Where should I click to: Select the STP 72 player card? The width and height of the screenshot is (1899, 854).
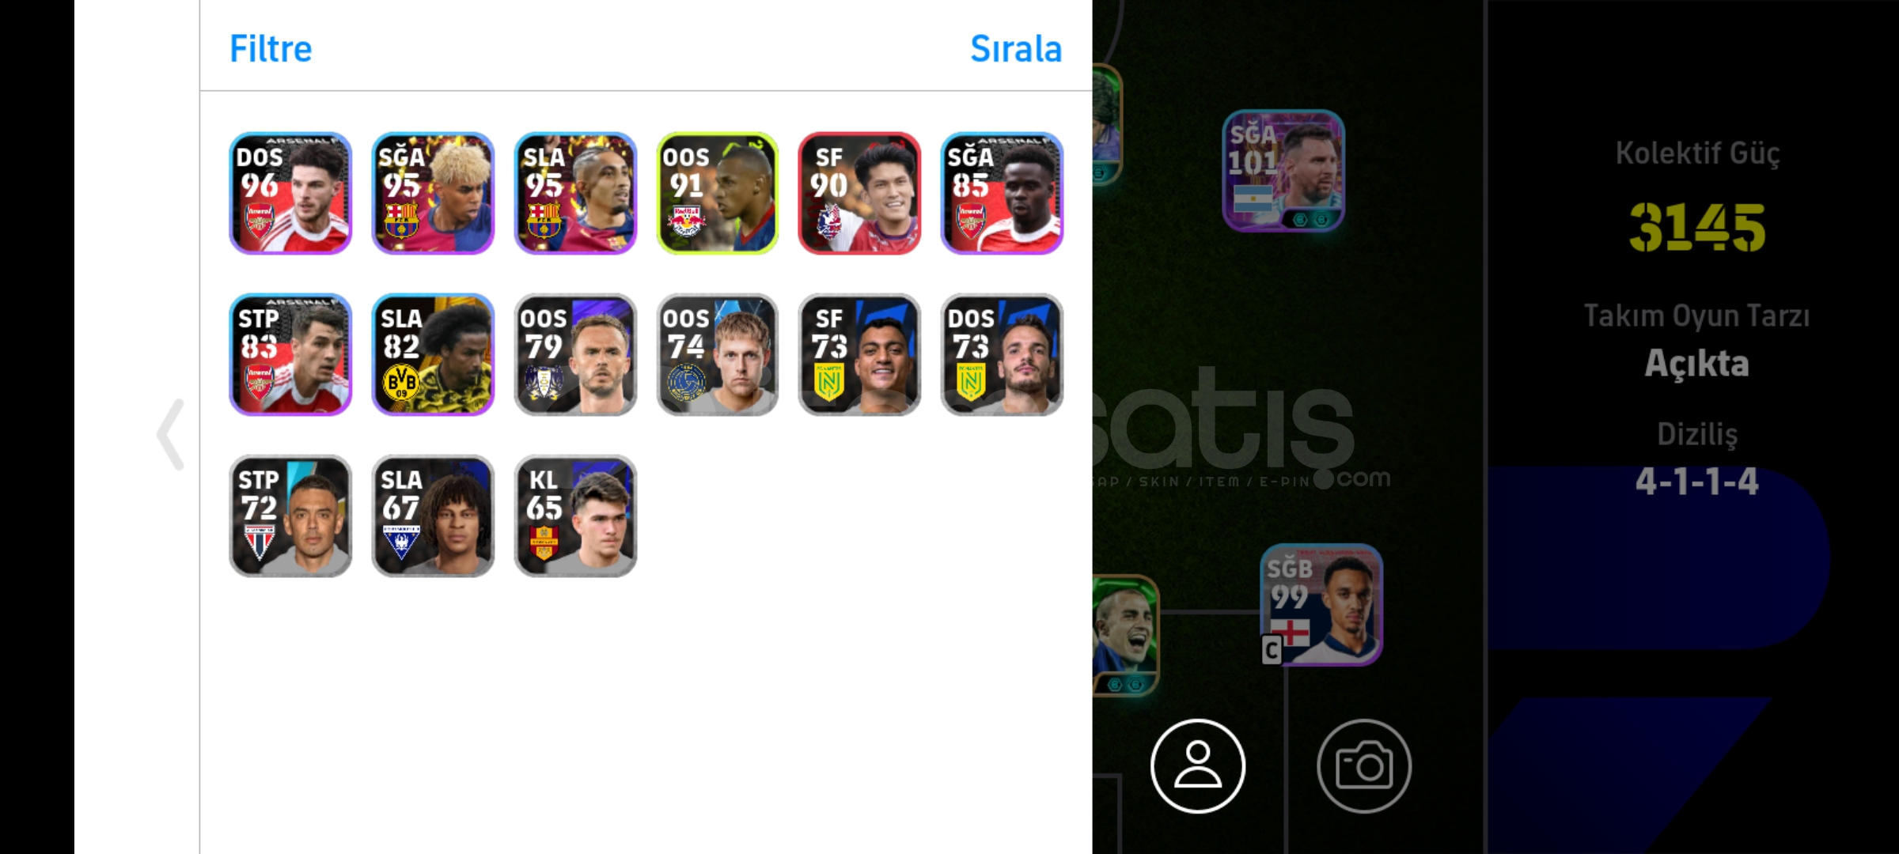point(290,516)
